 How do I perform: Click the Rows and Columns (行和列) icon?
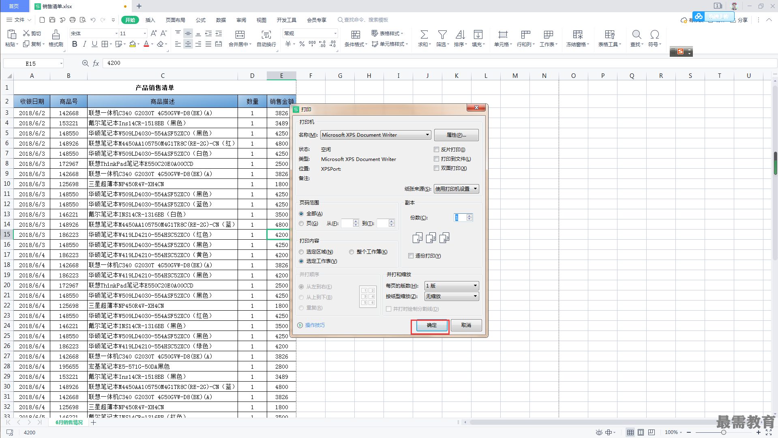click(525, 34)
